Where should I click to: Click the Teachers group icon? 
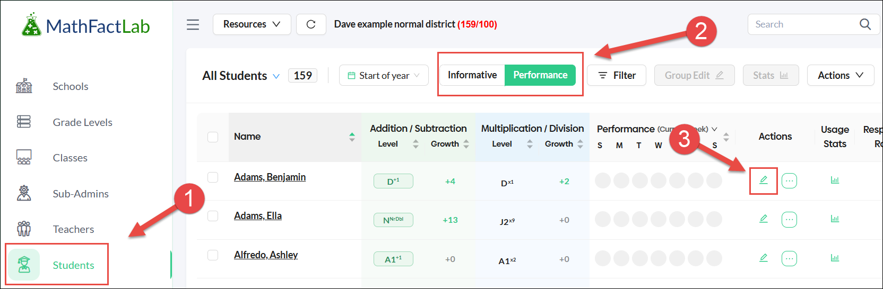coord(24,229)
